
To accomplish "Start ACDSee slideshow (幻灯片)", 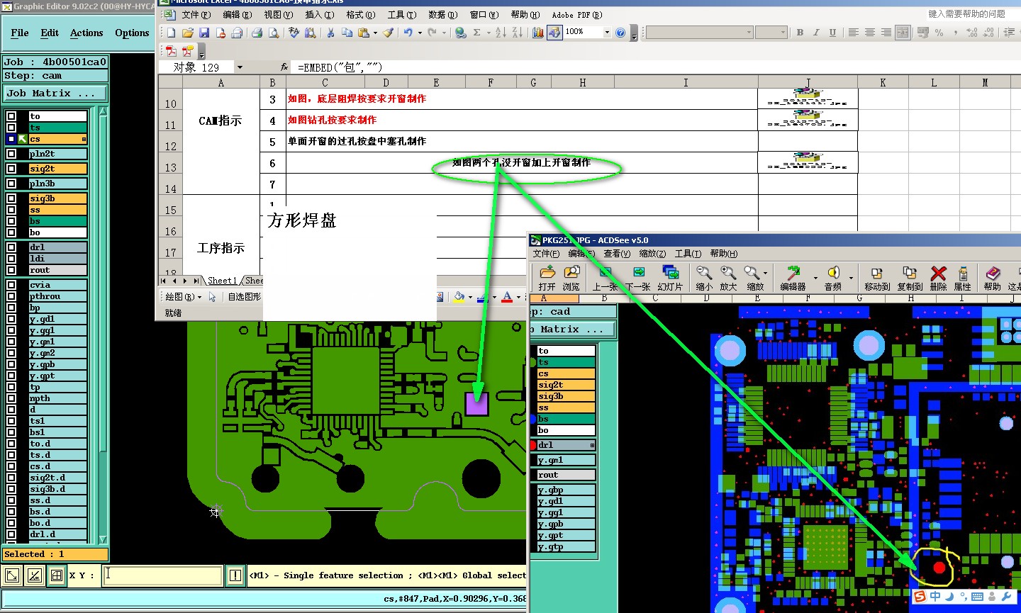I will pyautogui.click(x=670, y=278).
